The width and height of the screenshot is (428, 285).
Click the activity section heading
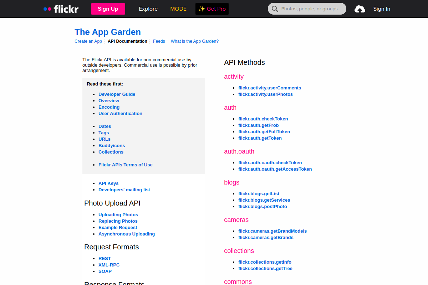coord(234,77)
